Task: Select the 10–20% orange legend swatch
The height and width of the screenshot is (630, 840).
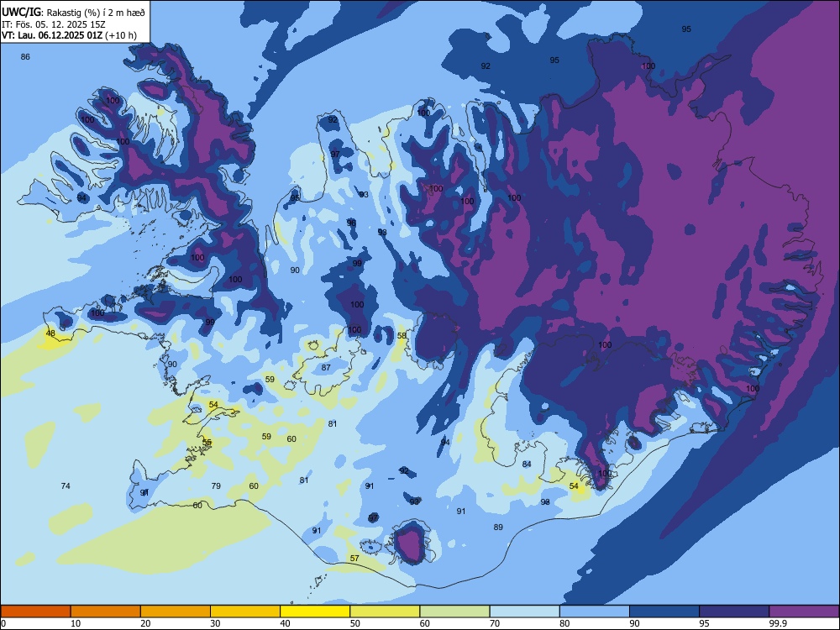Action: pyautogui.click(x=106, y=612)
